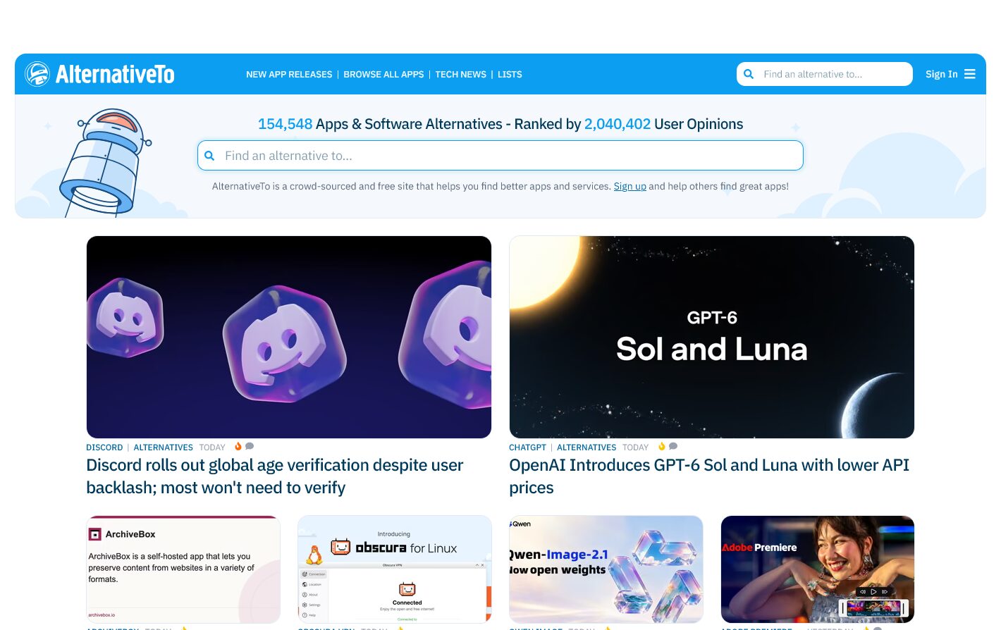Open the Lists menu item
This screenshot has height=630, width=1001.
(x=510, y=74)
